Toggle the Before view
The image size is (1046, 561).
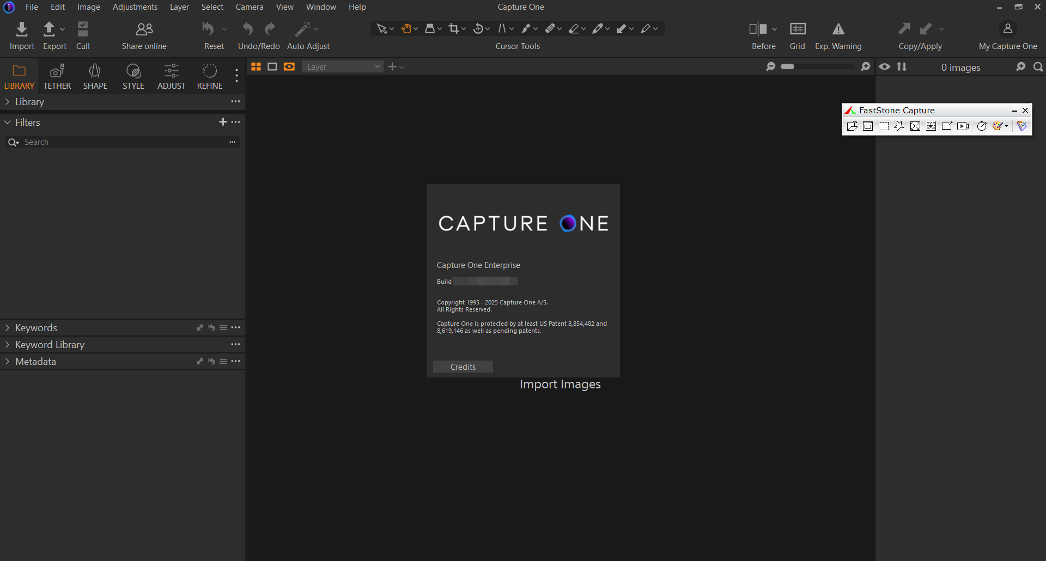(758, 29)
